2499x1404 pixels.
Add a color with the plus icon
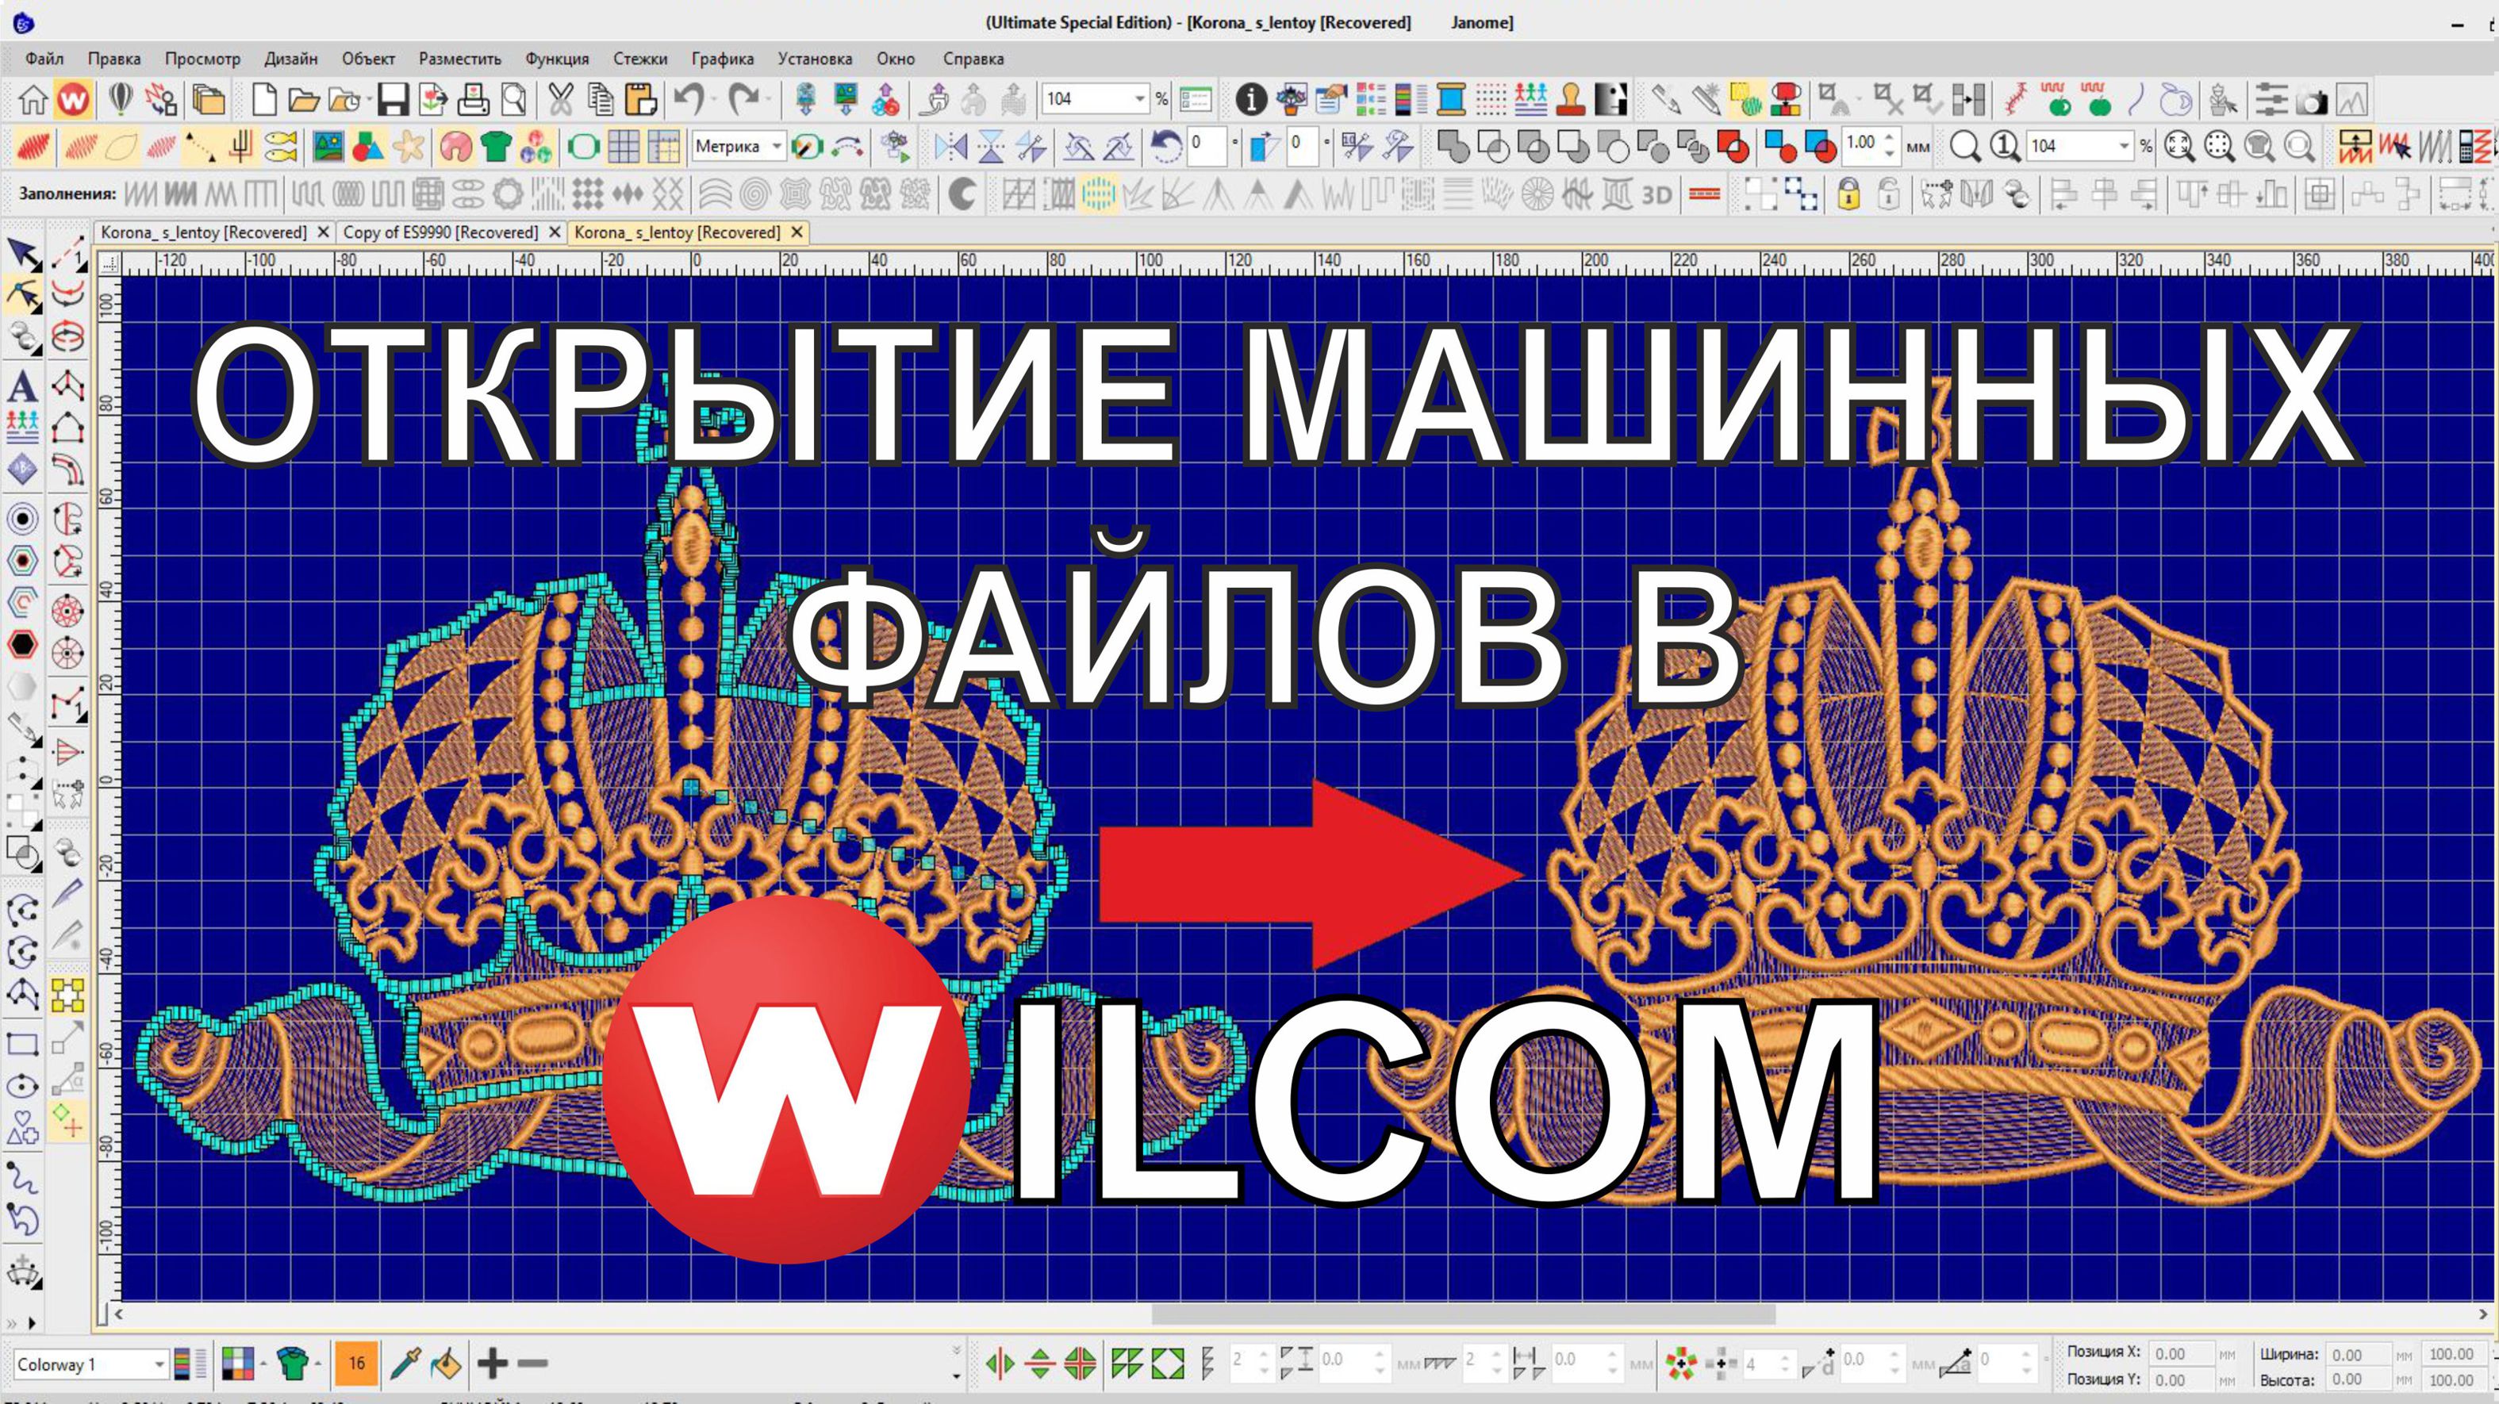[x=493, y=1364]
